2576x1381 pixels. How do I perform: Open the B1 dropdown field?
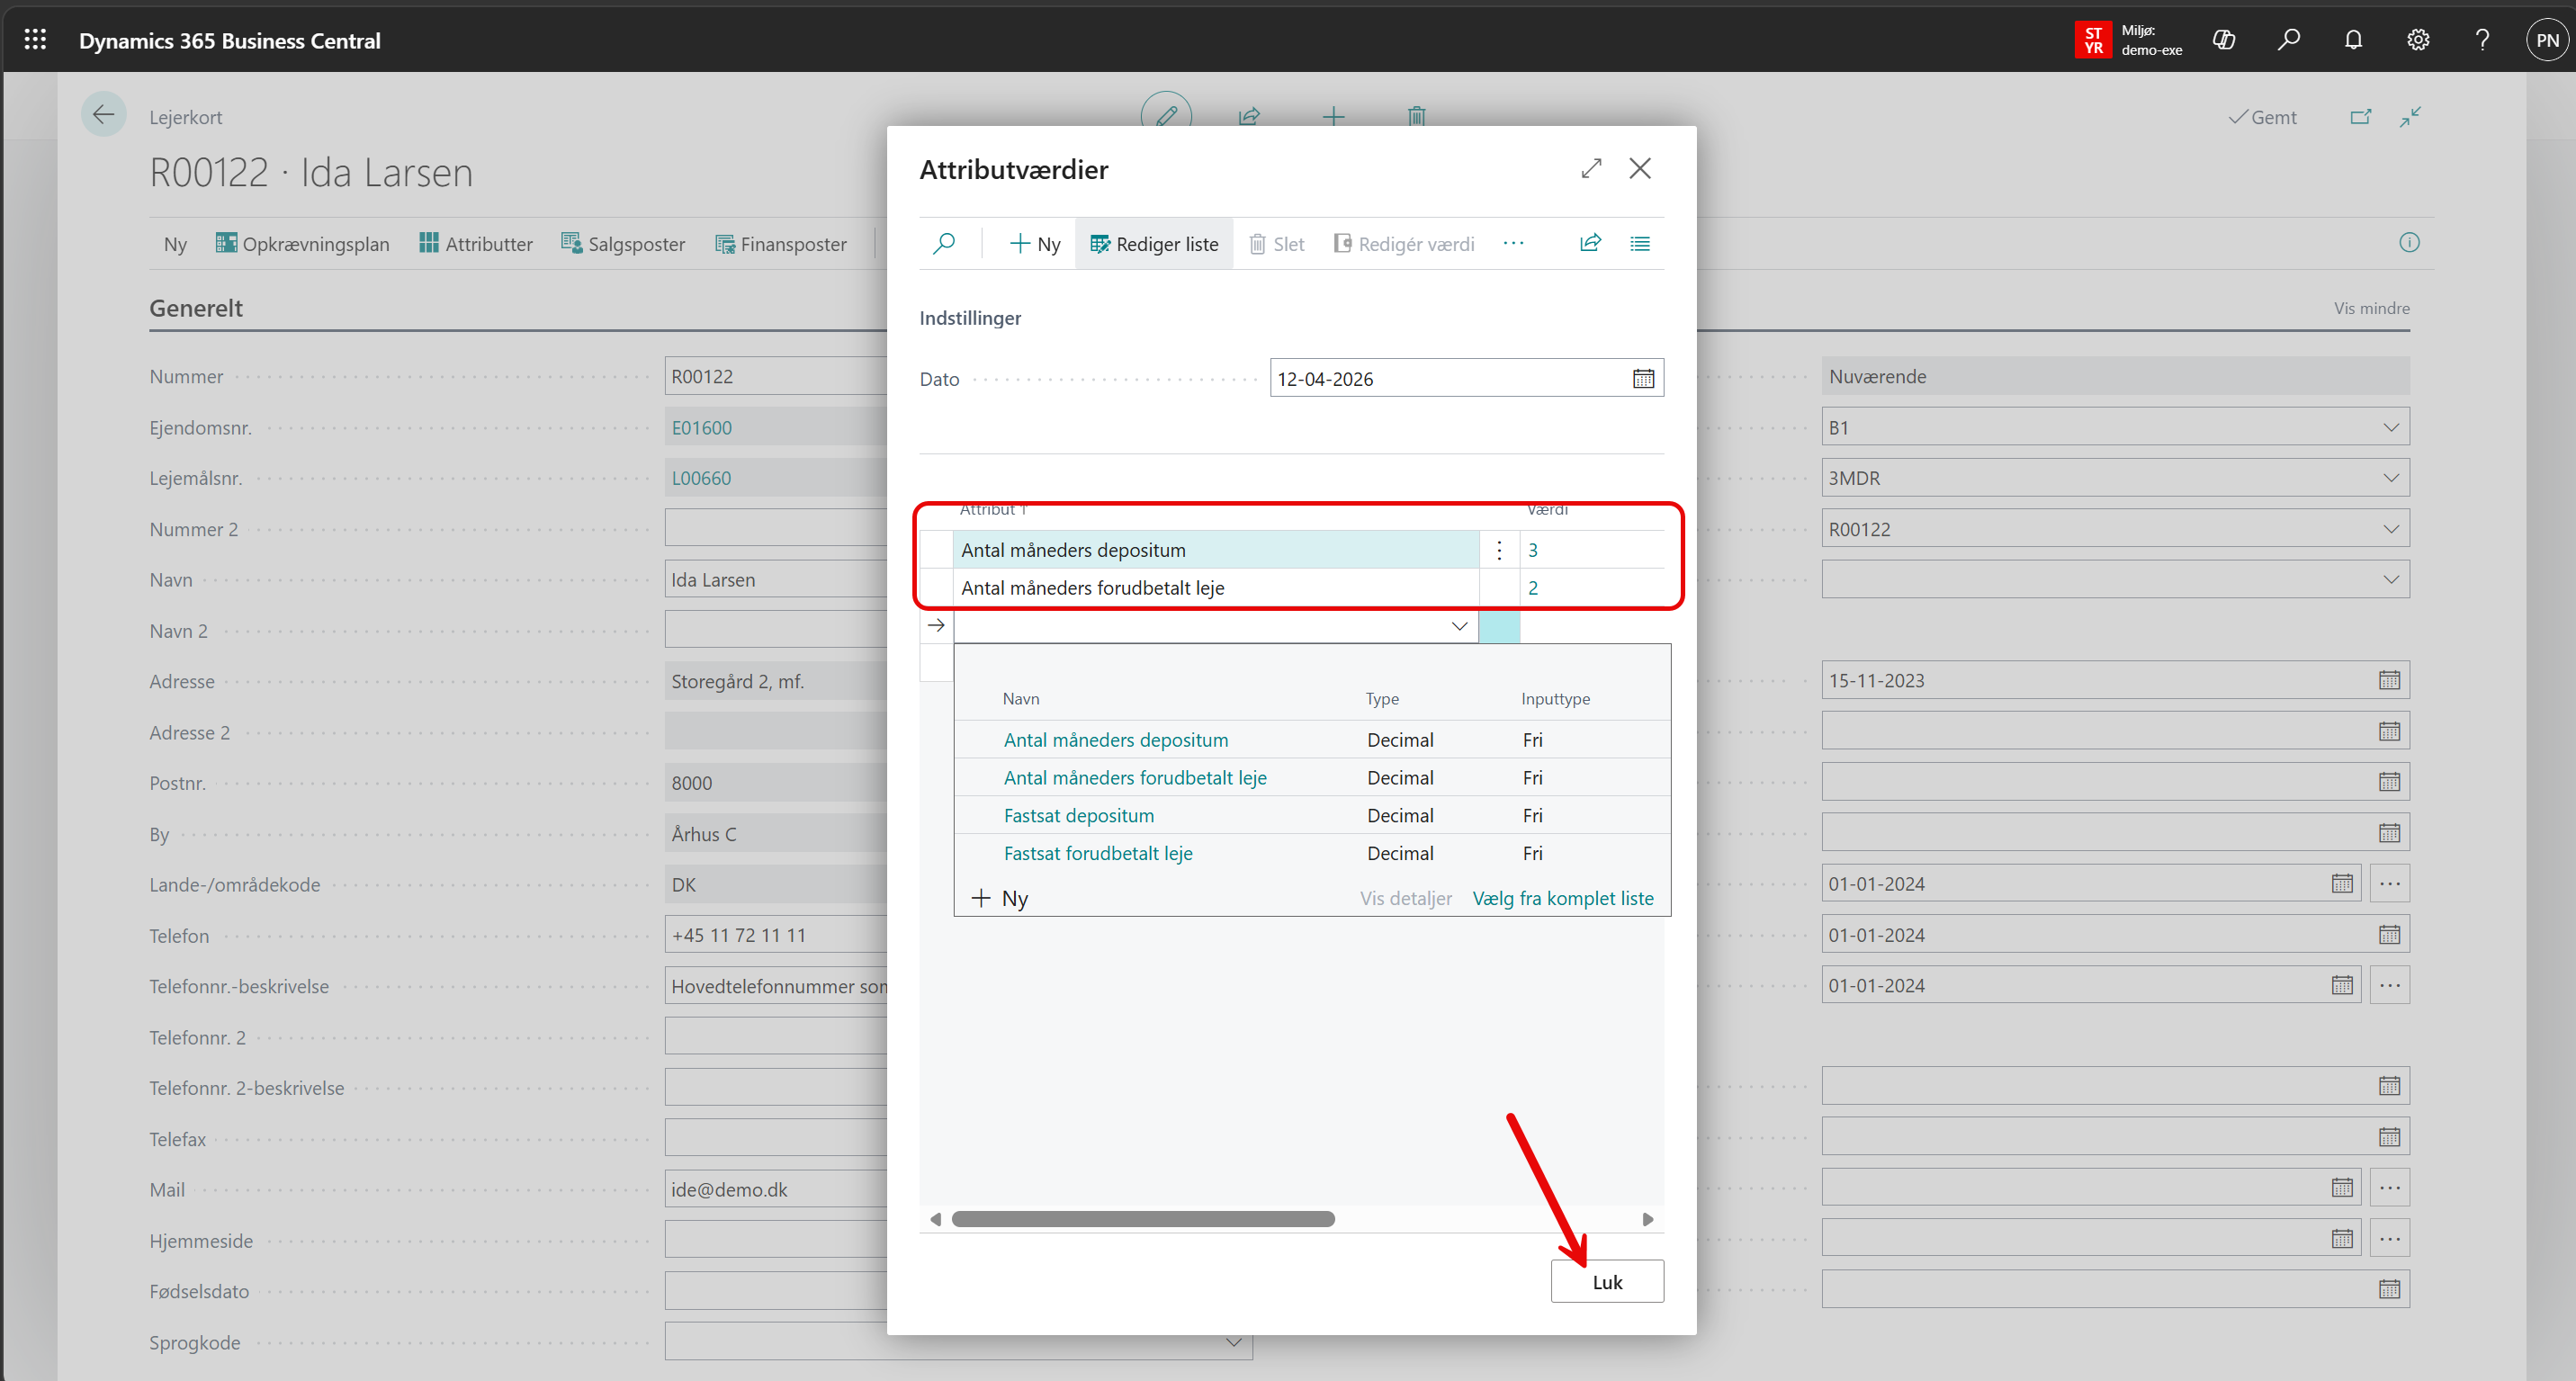tap(2390, 427)
